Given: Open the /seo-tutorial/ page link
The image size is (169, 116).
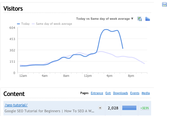Looking at the screenshot, I should [16, 105].
